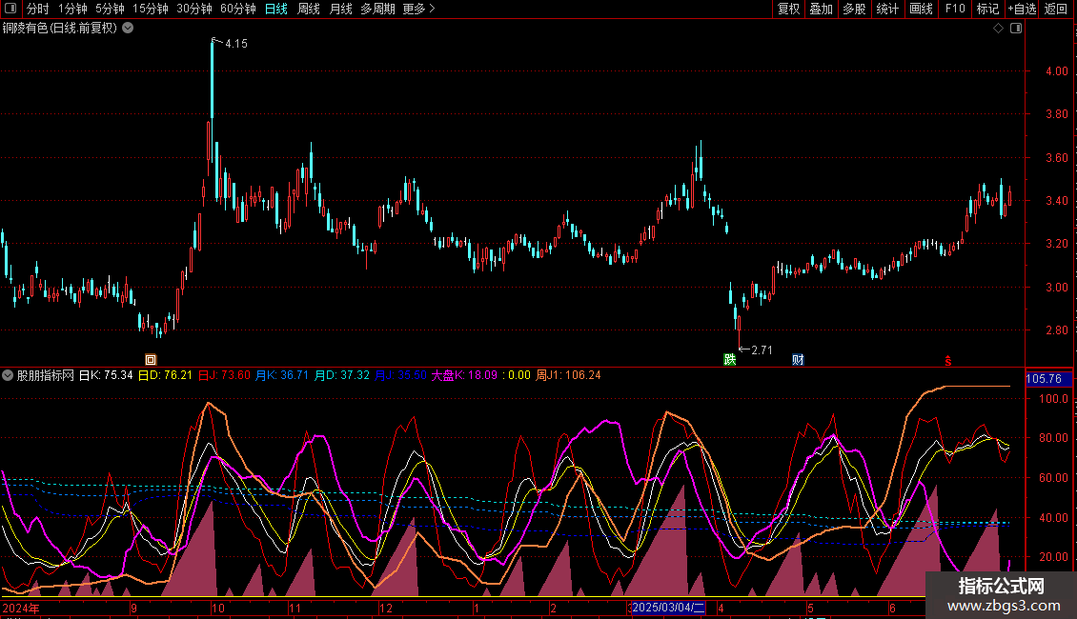Click the orange 回 marker icon
The height and width of the screenshot is (619, 1077).
151,360
